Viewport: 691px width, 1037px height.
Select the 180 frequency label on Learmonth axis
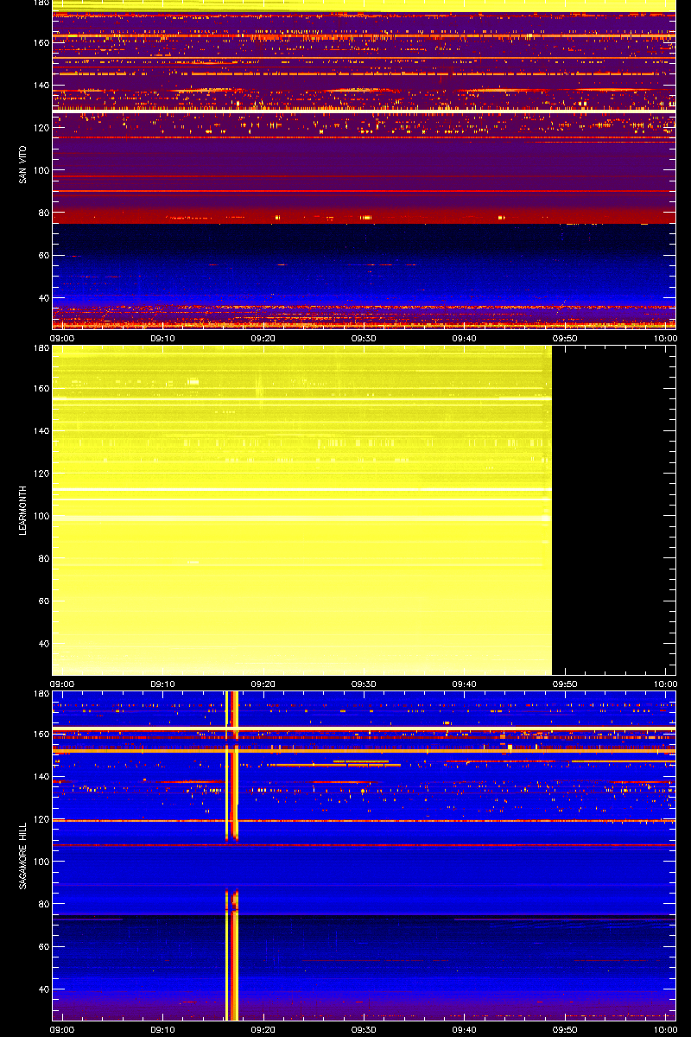tap(40, 348)
